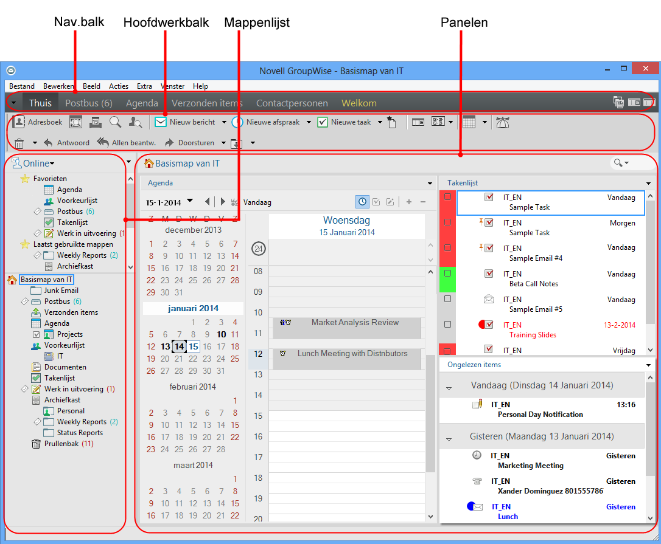The width and height of the screenshot is (661, 544).
Task: Click the plus icon in Agenda toolbar
Action: click(x=409, y=202)
